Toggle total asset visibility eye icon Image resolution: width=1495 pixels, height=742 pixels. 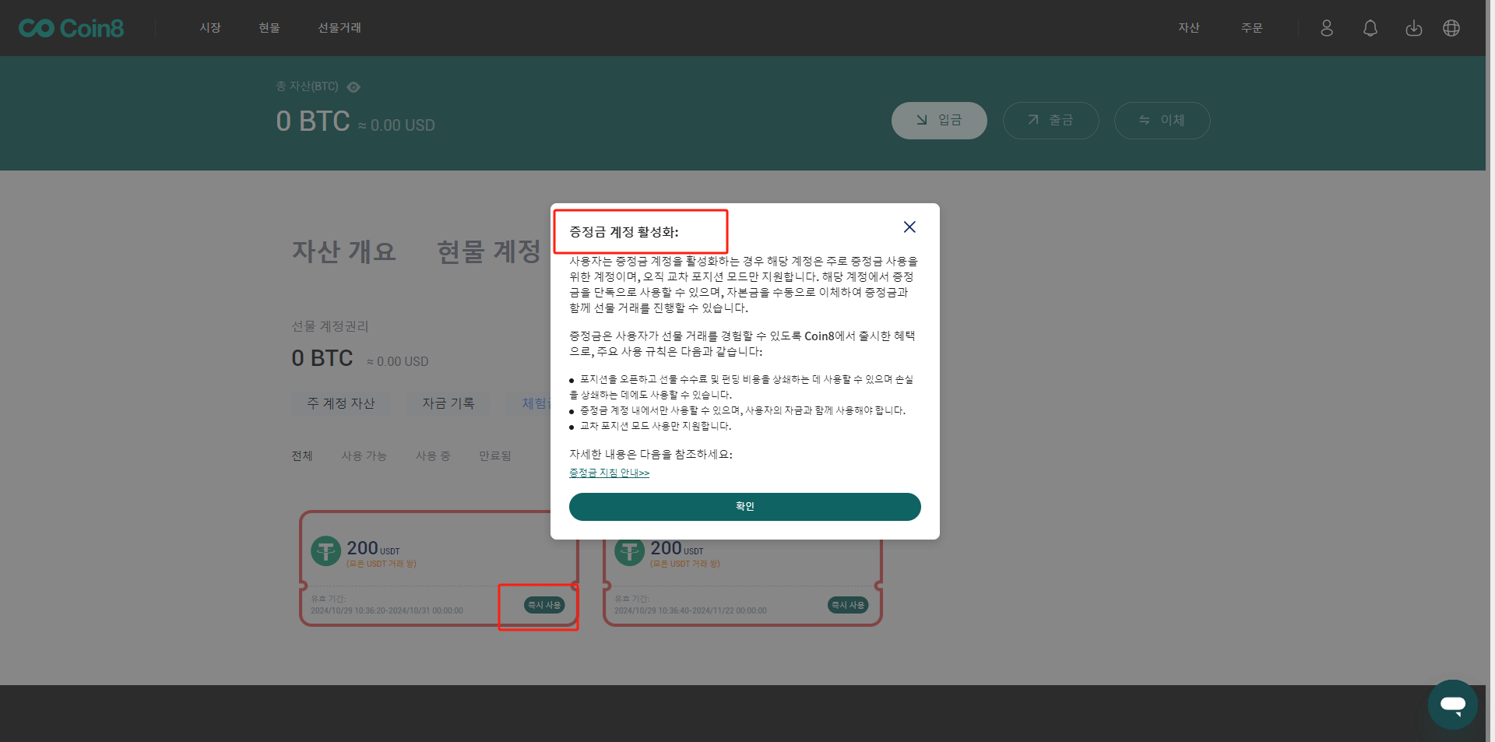pyautogui.click(x=354, y=87)
